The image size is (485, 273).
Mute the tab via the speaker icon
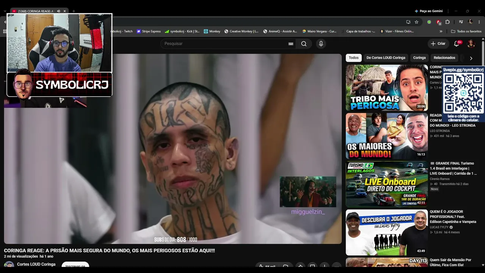58,11
